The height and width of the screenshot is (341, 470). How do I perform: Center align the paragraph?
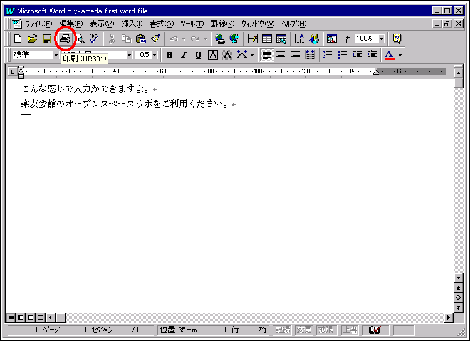pos(281,55)
